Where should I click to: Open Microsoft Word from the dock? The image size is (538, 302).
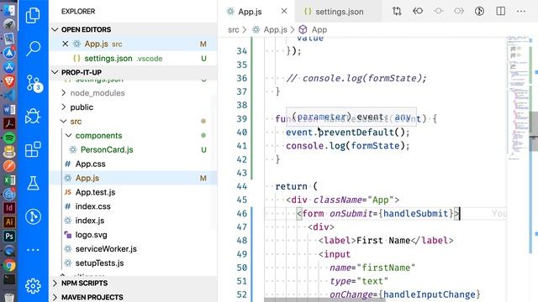tap(9, 110)
